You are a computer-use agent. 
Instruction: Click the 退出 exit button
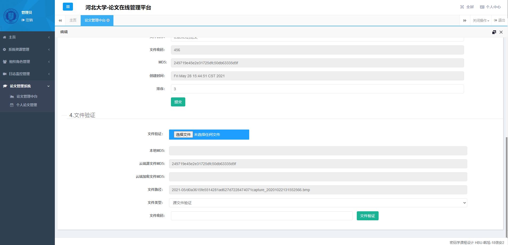click(x=499, y=20)
